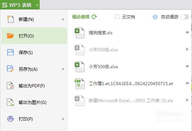Expand the 打印(P) submenu arrow
192x131 pixels.
[63, 119]
